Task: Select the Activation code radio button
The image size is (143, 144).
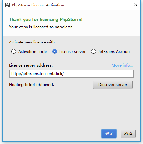Action: tap(13, 52)
